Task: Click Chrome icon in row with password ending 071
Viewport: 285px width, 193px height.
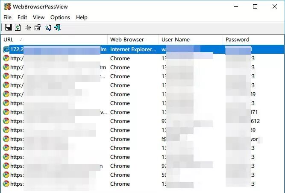Action: pyautogui.click(x=6, y=112)
